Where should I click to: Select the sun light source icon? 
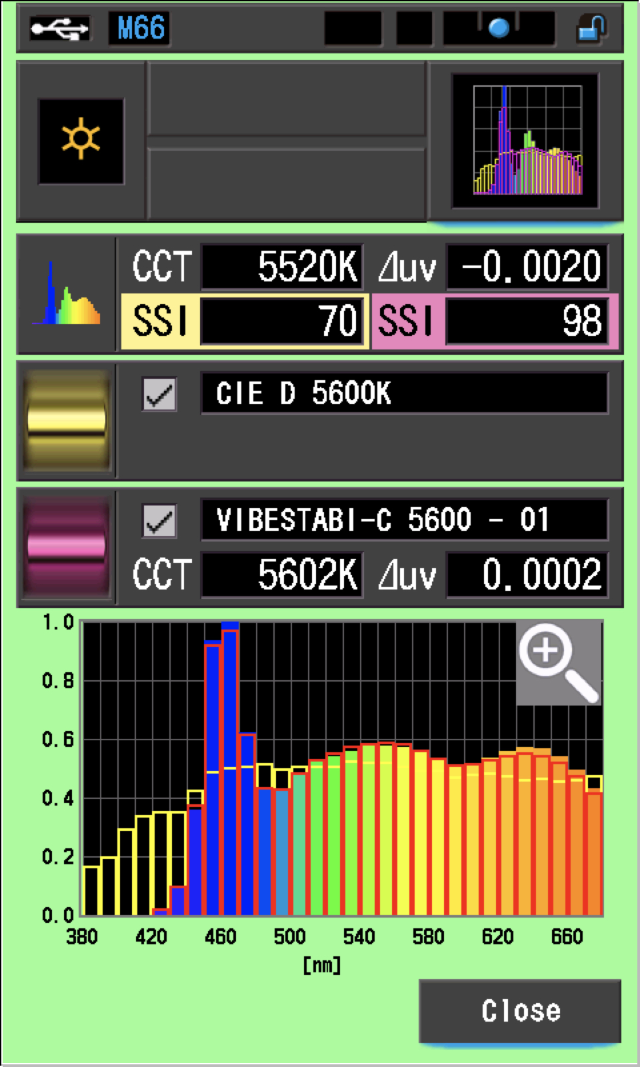(x=81, y=141)
